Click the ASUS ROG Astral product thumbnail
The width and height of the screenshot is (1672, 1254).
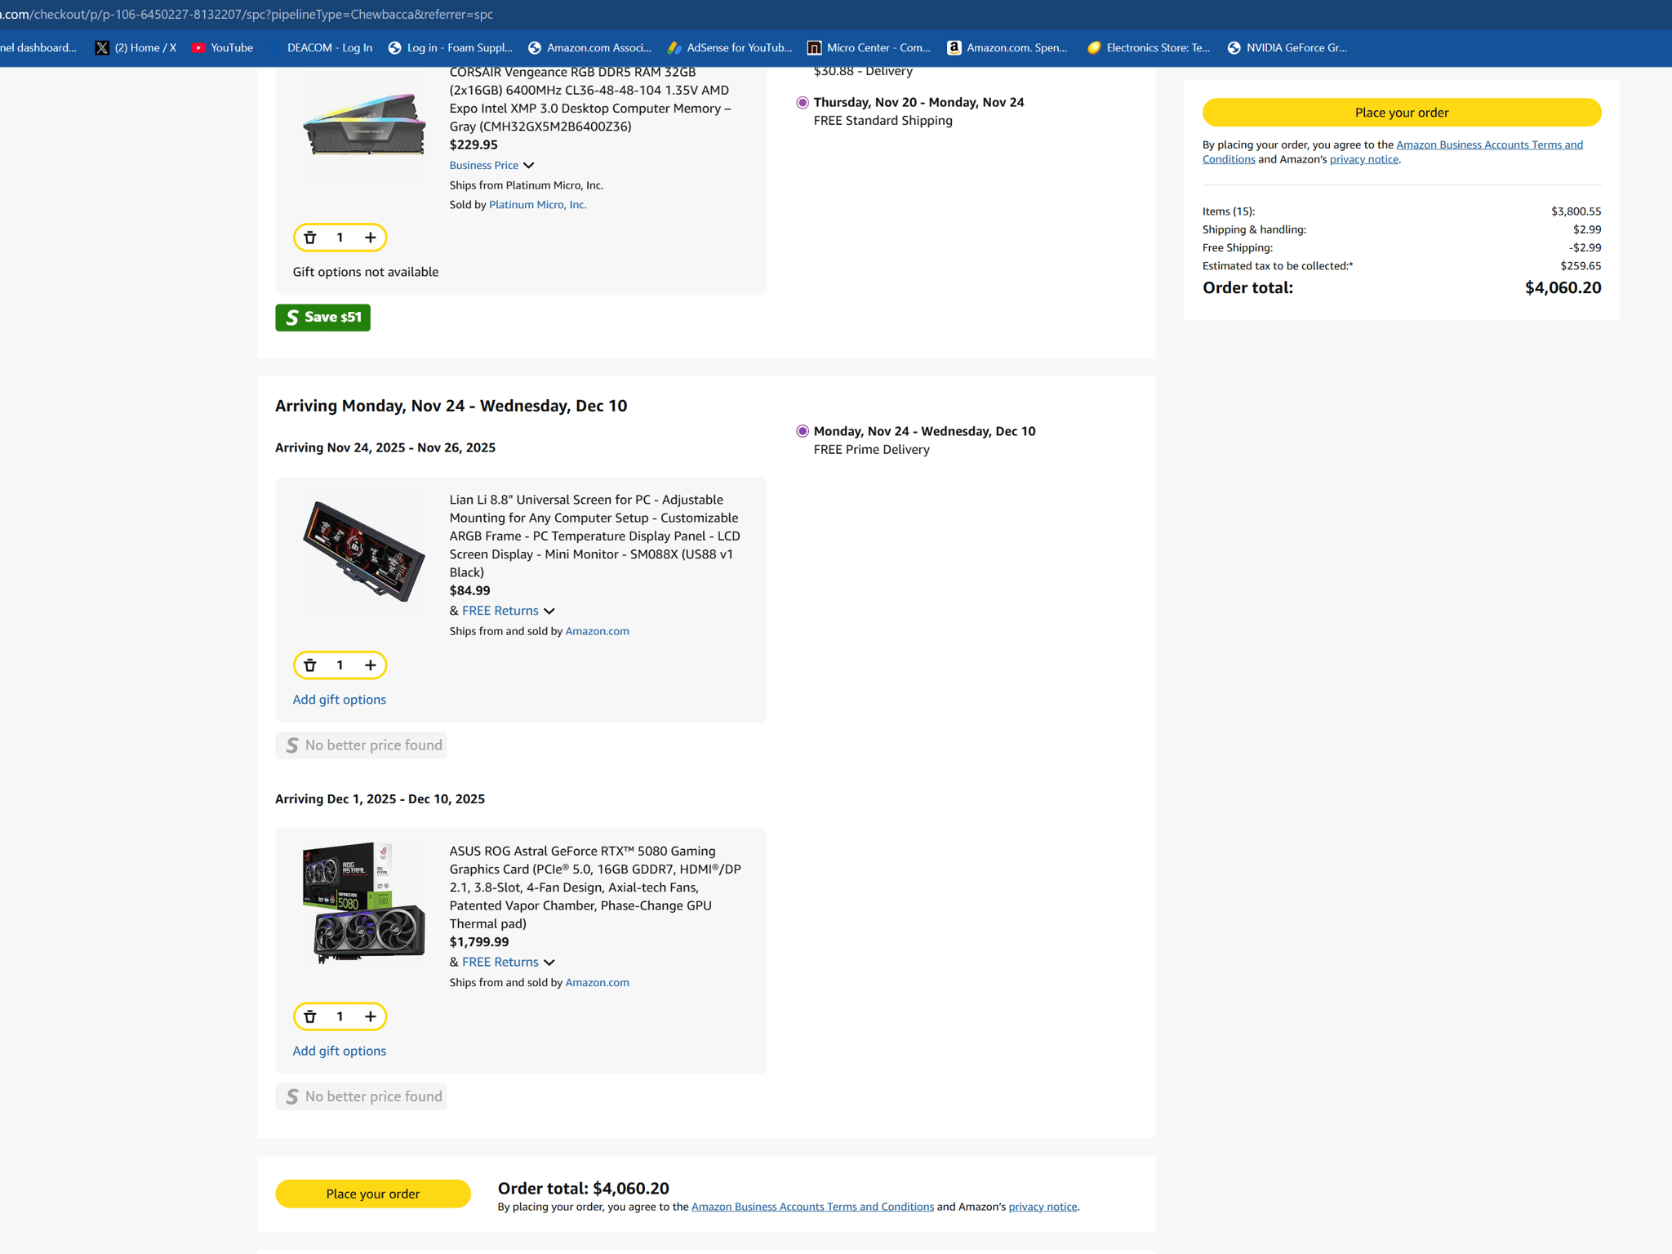coord(363,902)
